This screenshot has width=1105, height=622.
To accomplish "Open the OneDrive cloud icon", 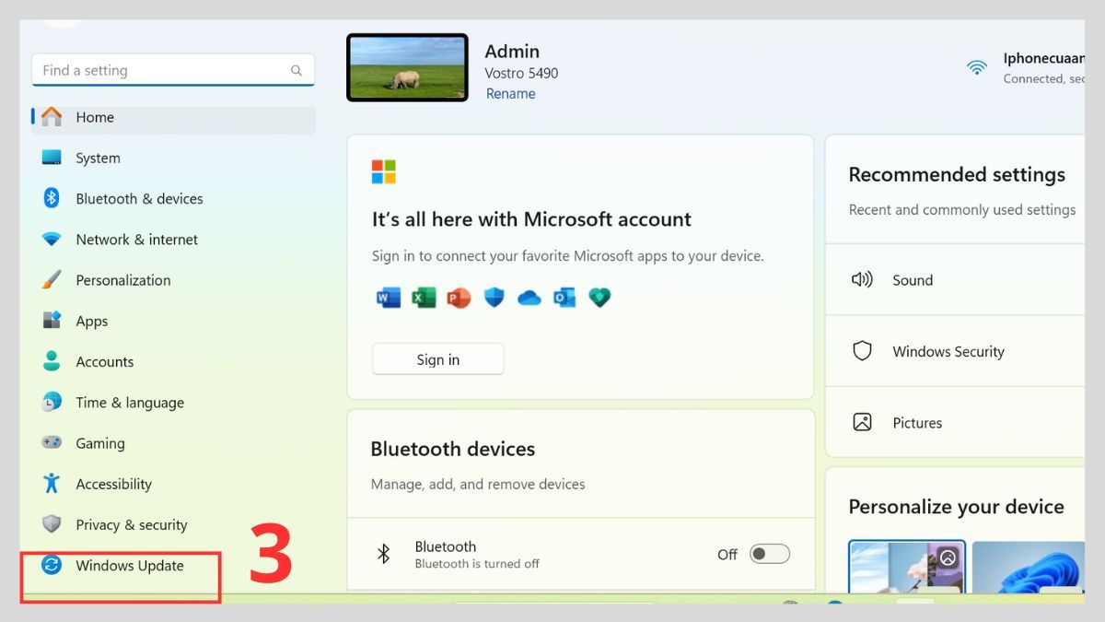I will [x=529, y=297].
